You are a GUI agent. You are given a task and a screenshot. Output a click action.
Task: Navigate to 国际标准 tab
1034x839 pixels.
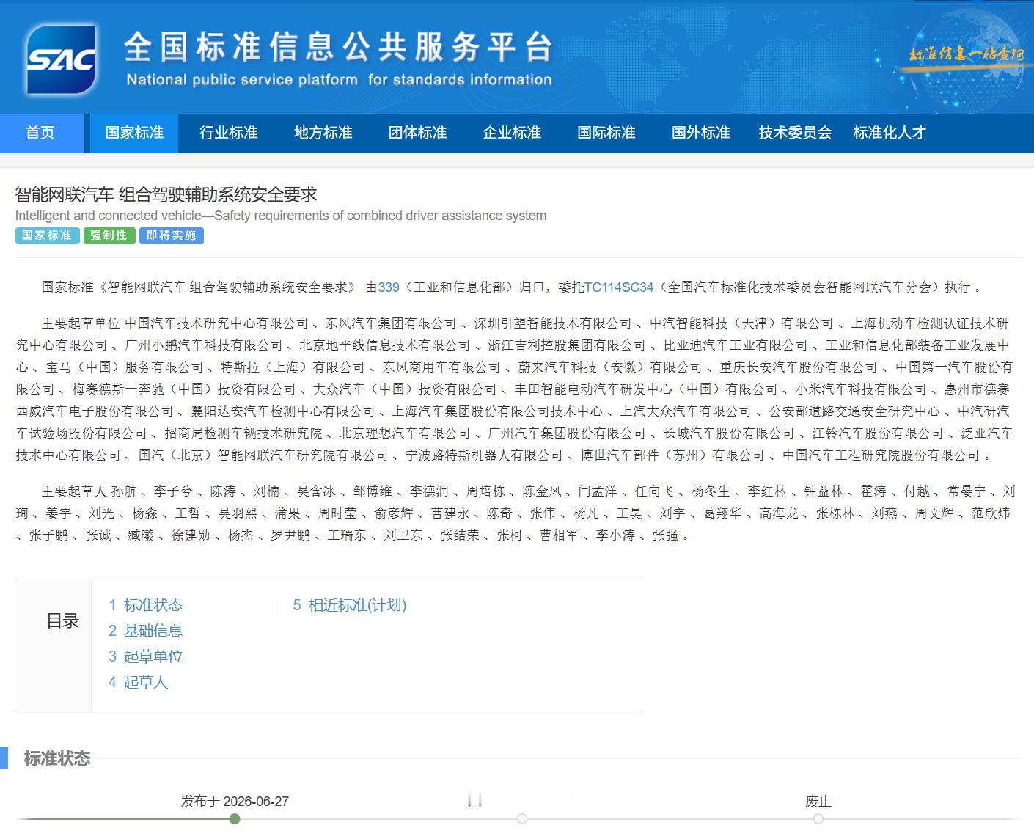tap(606, 133)
